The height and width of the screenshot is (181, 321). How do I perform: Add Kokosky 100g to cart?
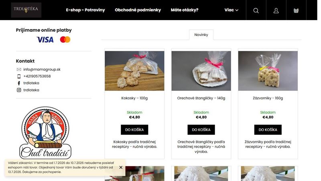pos(134,130)
